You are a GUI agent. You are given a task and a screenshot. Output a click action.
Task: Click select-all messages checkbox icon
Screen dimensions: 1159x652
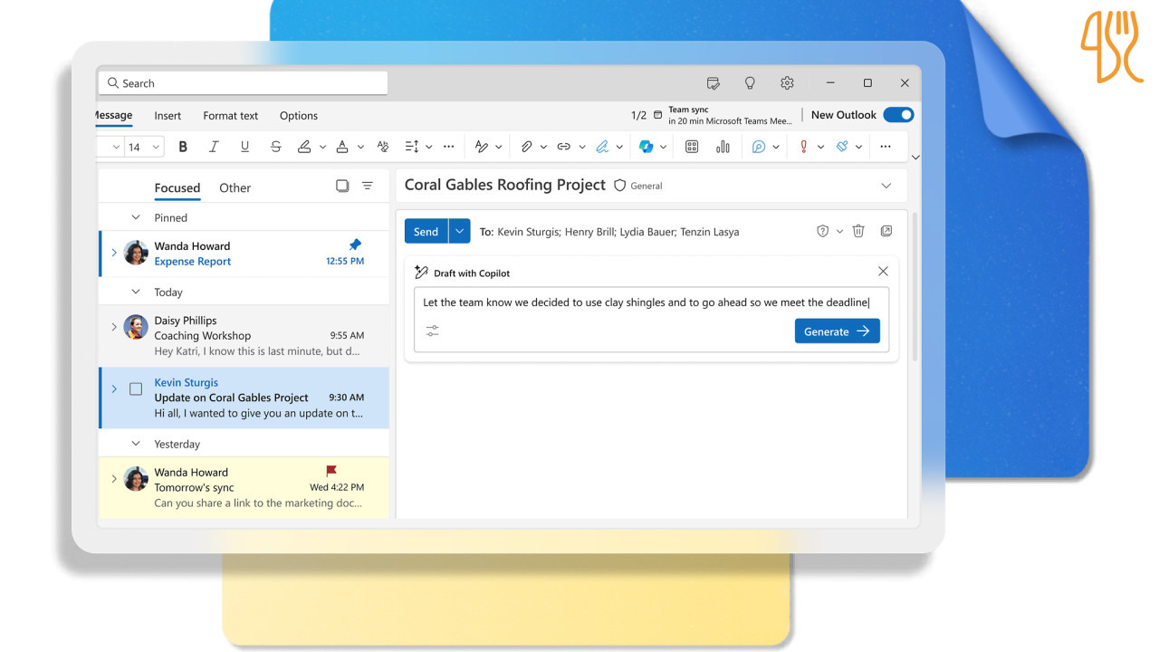click(x=342, y=186)
